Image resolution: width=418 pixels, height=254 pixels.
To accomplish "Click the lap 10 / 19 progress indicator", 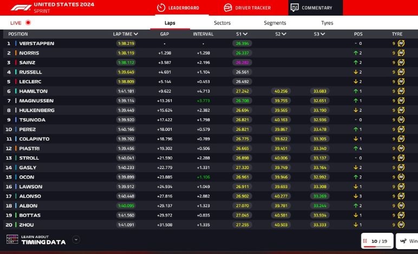I will pyautogui.click(x=377, y=240).
